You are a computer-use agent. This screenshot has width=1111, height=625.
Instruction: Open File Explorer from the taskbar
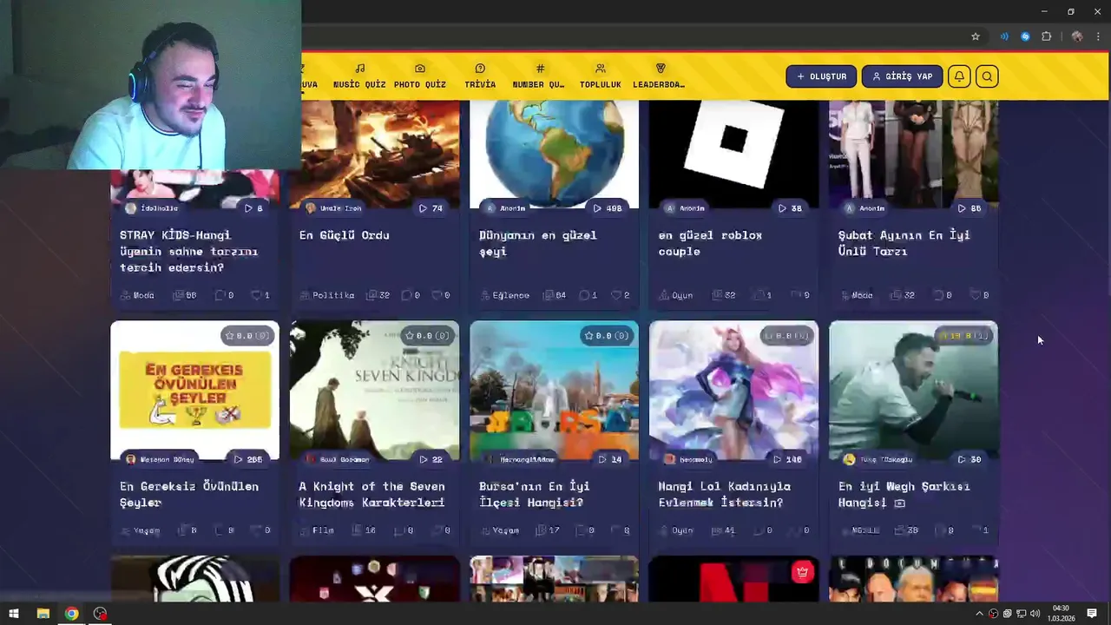coord(43,614)
